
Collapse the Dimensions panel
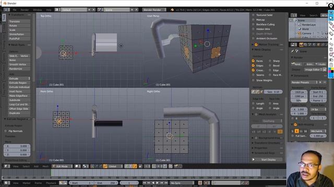(x=292, y=76)
